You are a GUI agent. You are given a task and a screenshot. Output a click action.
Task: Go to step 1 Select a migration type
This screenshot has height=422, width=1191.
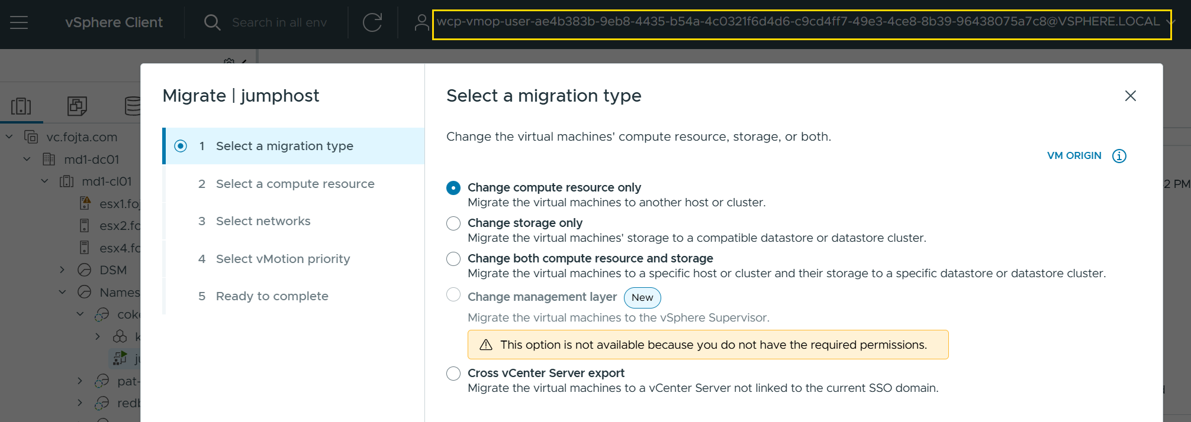[x=294, y=146]
